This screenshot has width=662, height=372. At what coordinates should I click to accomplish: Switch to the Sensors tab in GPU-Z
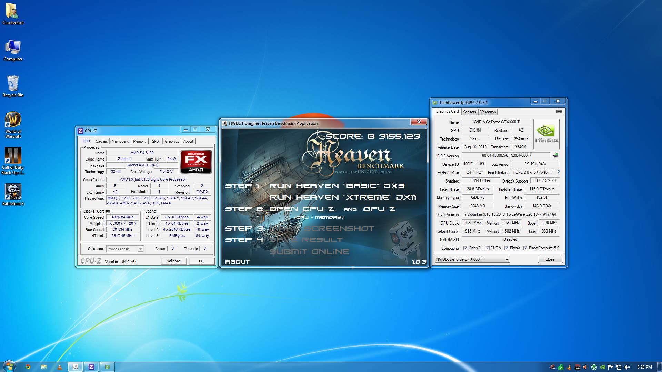(469, 112)
